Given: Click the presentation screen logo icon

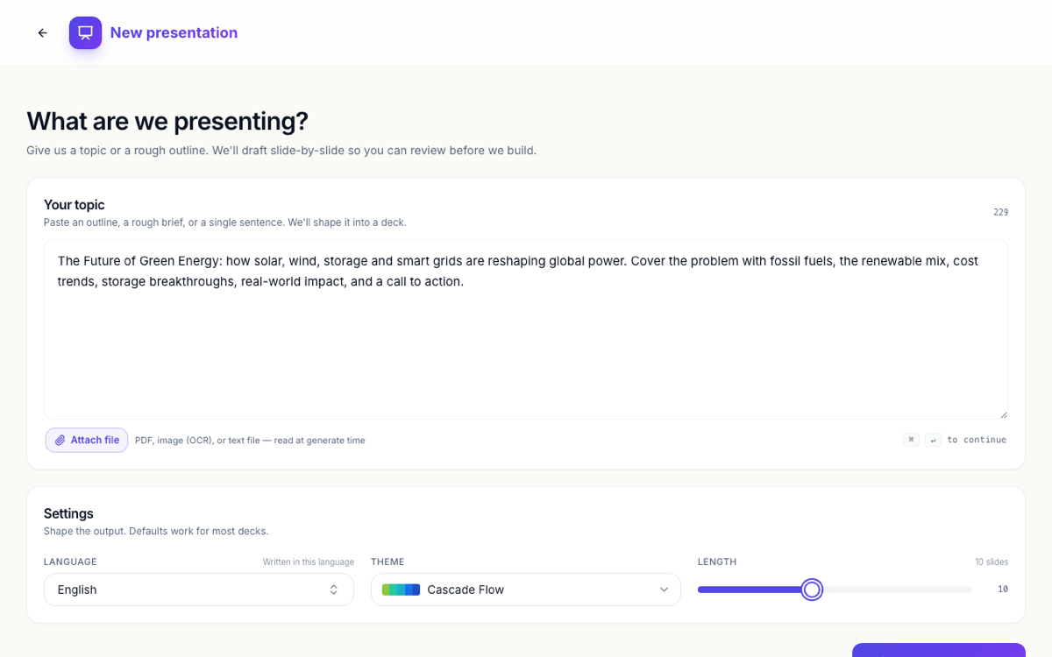Looking at the screenshot, I should click(x=85, y=33).
